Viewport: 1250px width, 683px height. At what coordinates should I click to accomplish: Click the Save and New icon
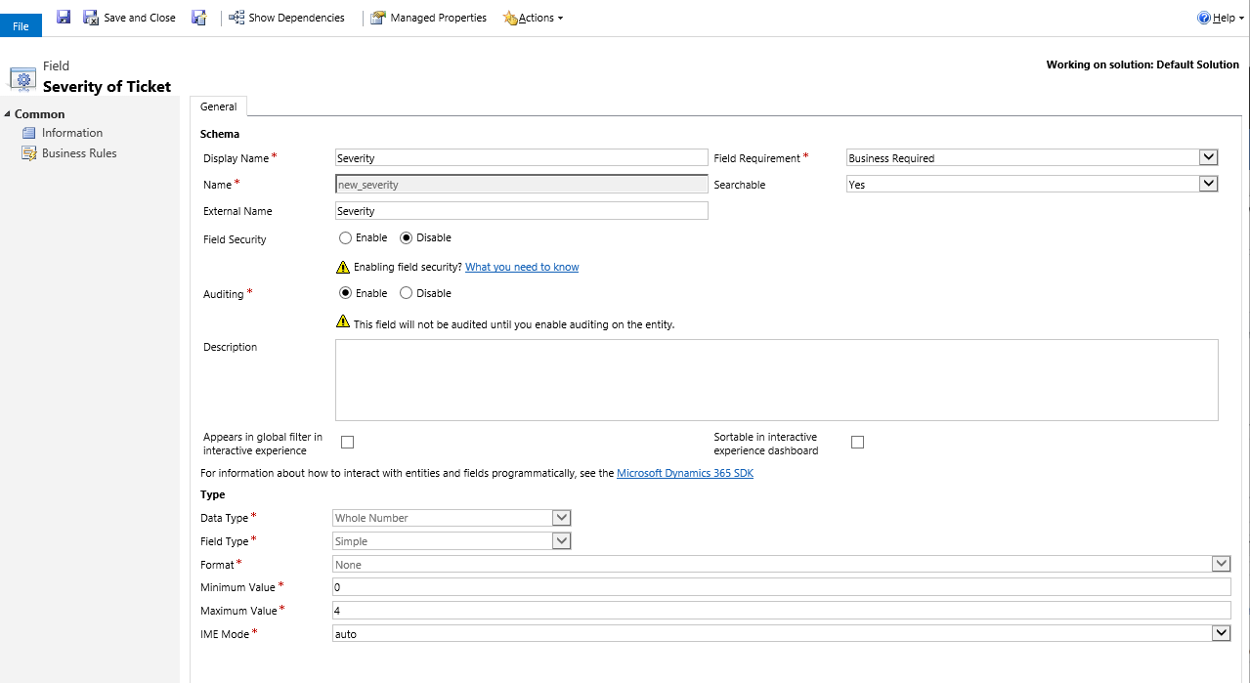tap(199, 18)
